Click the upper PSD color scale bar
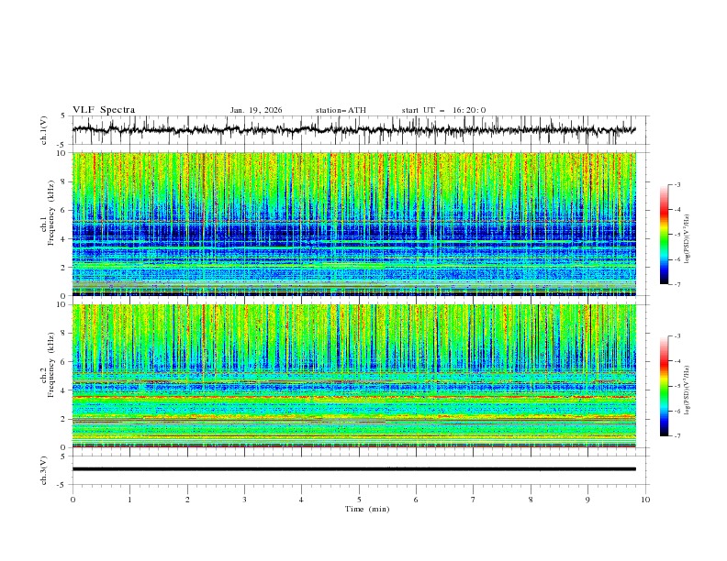Screen dimensions: 727x561 click(664, 235)
